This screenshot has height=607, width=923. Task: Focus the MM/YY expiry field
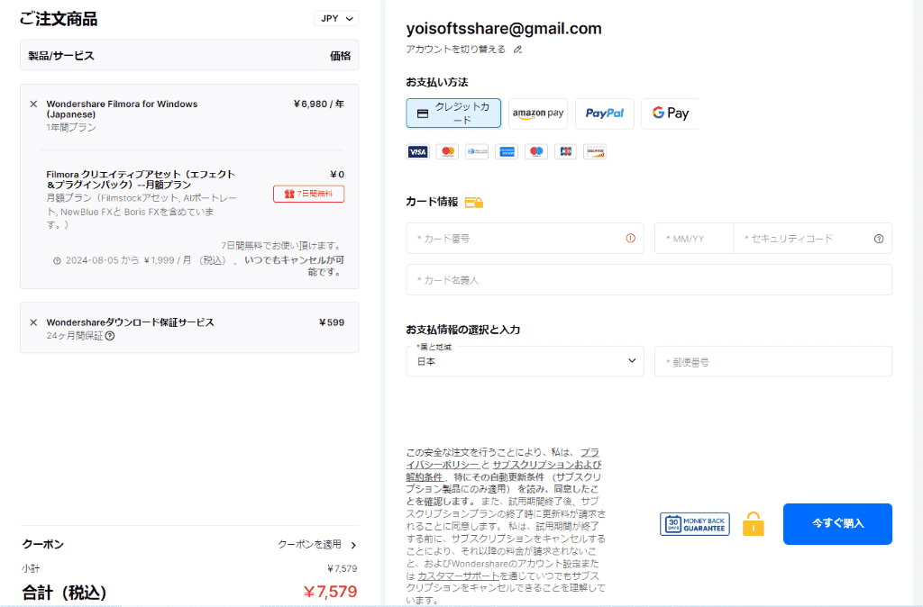coord(694,239)
